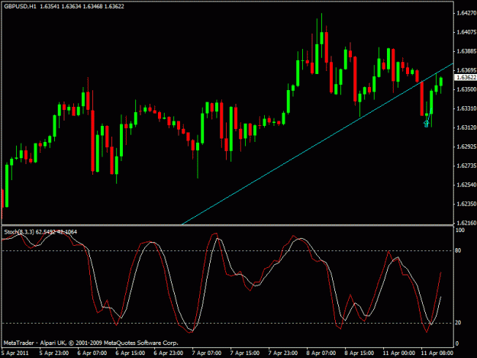Click the GBPUSD,H1 chart title text
Image resolution: width=477 pixels, height=358 pixels.
[20, 6]
